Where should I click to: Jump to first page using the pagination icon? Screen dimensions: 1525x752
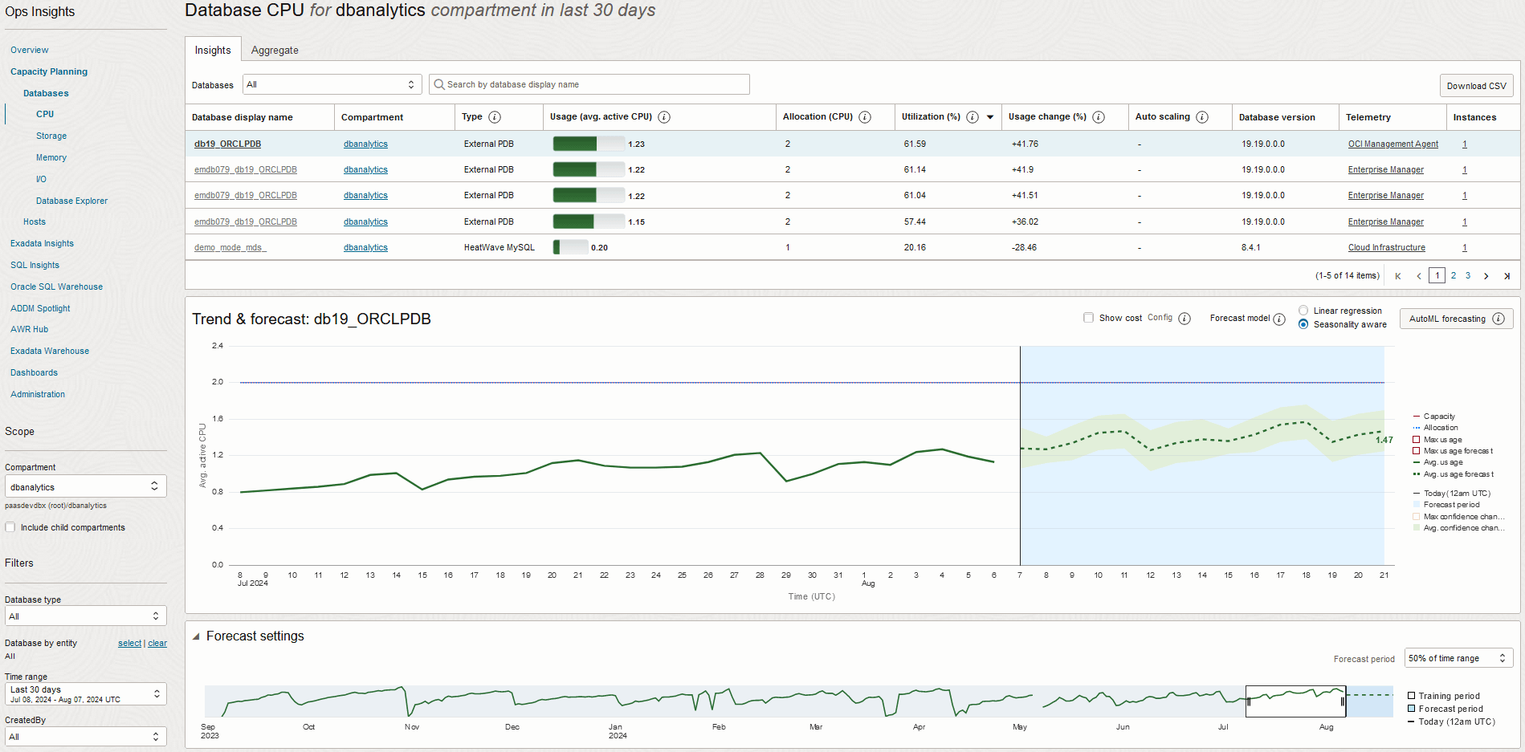click(1397, 275)
